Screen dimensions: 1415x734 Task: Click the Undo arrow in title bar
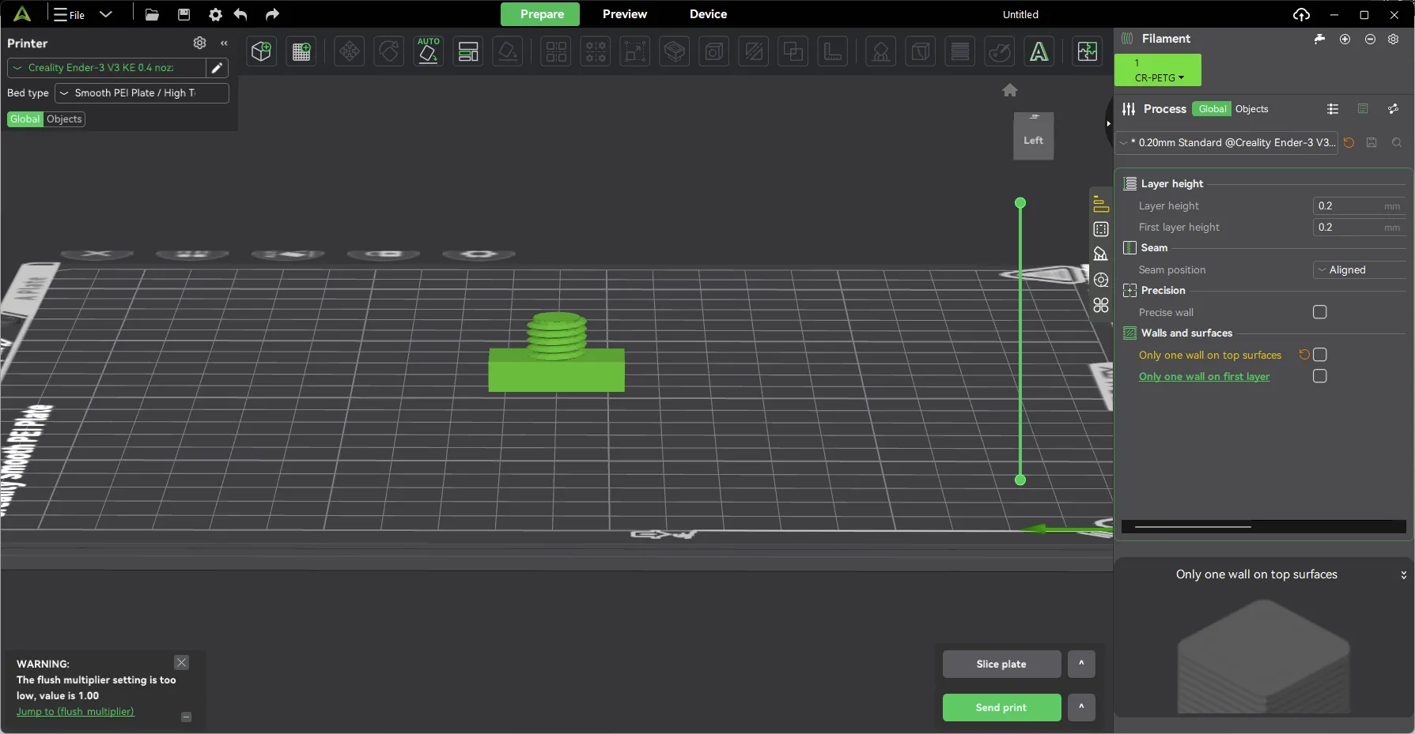[x=240, y=14]
